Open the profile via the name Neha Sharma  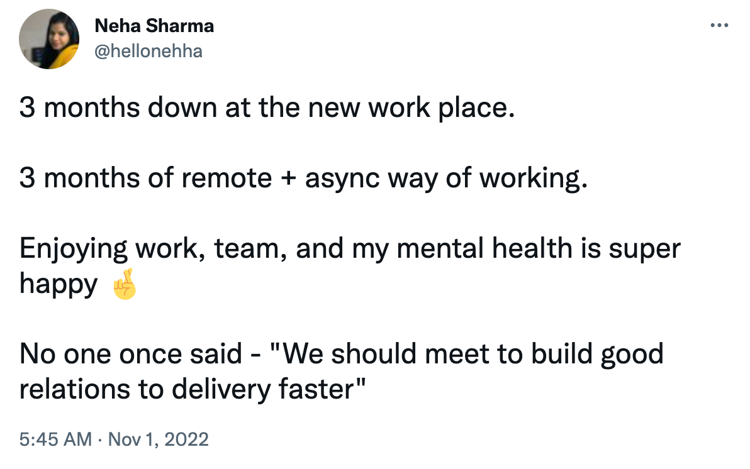pyautogui.click(x=154, y=26)
